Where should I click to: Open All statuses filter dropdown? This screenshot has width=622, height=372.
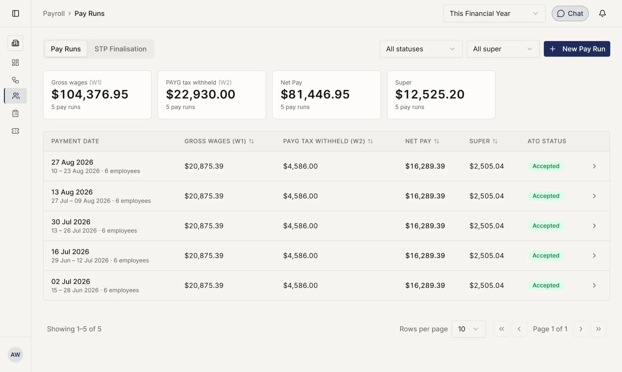(421, 49)
